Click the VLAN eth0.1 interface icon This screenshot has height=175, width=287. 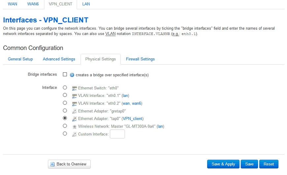click(x=74, y=96)
